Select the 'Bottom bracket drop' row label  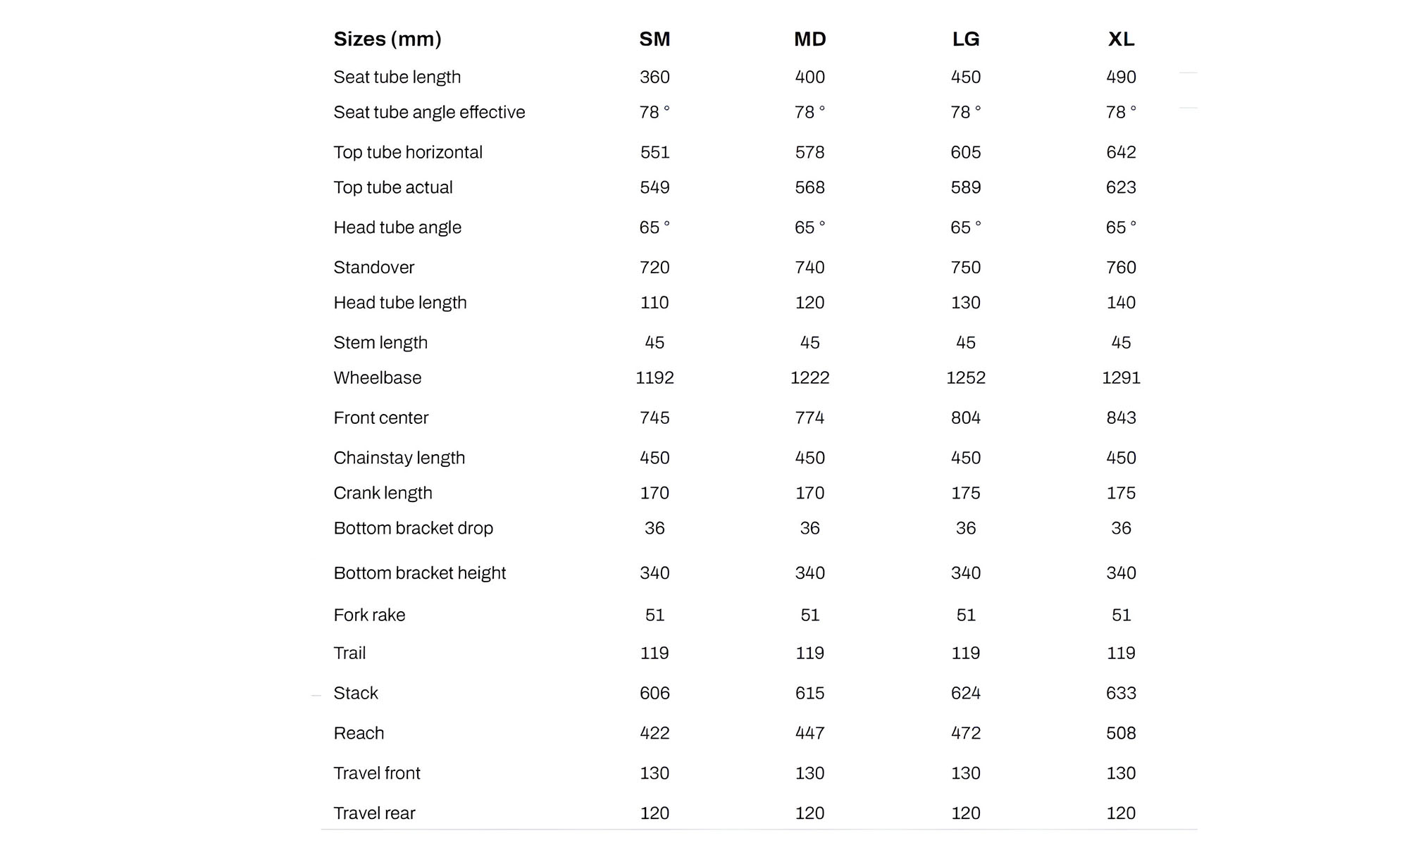413,529
